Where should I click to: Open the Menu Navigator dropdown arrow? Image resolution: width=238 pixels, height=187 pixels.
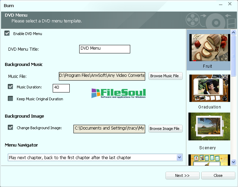click(180, 157)
